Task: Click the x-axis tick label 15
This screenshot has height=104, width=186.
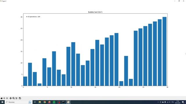Action: tap(95, 87)
